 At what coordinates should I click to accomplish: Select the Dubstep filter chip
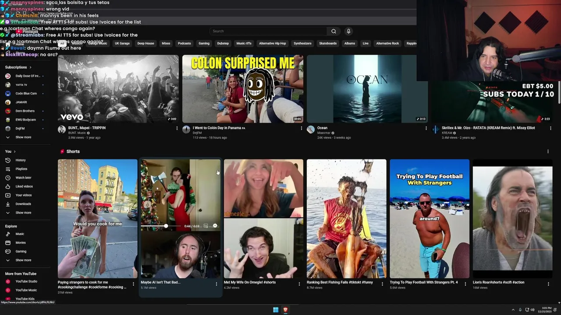click(x=223, y=43)
